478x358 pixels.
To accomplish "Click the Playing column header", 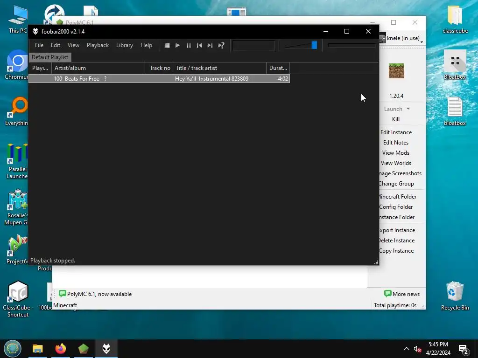I will coord(40,68).
